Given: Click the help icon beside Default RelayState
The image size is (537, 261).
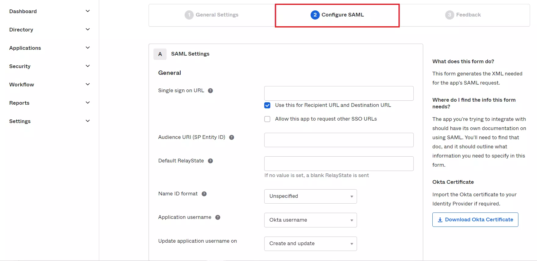Looking at the screenshot, I should point(210,161).
